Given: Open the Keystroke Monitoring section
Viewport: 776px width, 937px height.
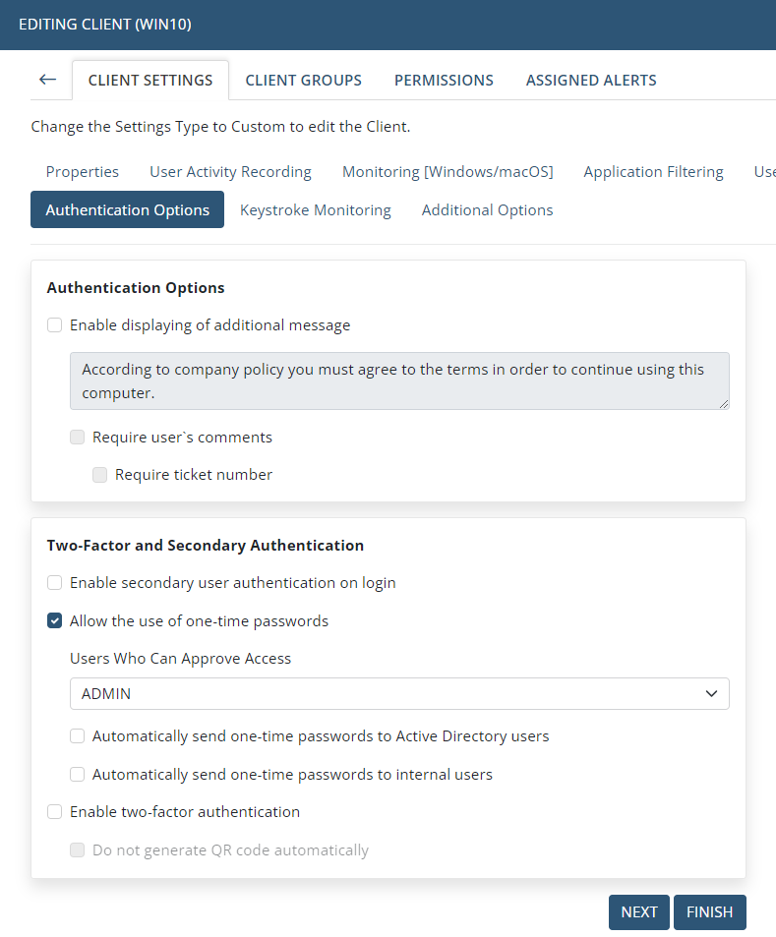Looking at the screenshot, I should [x=316, y=210].
